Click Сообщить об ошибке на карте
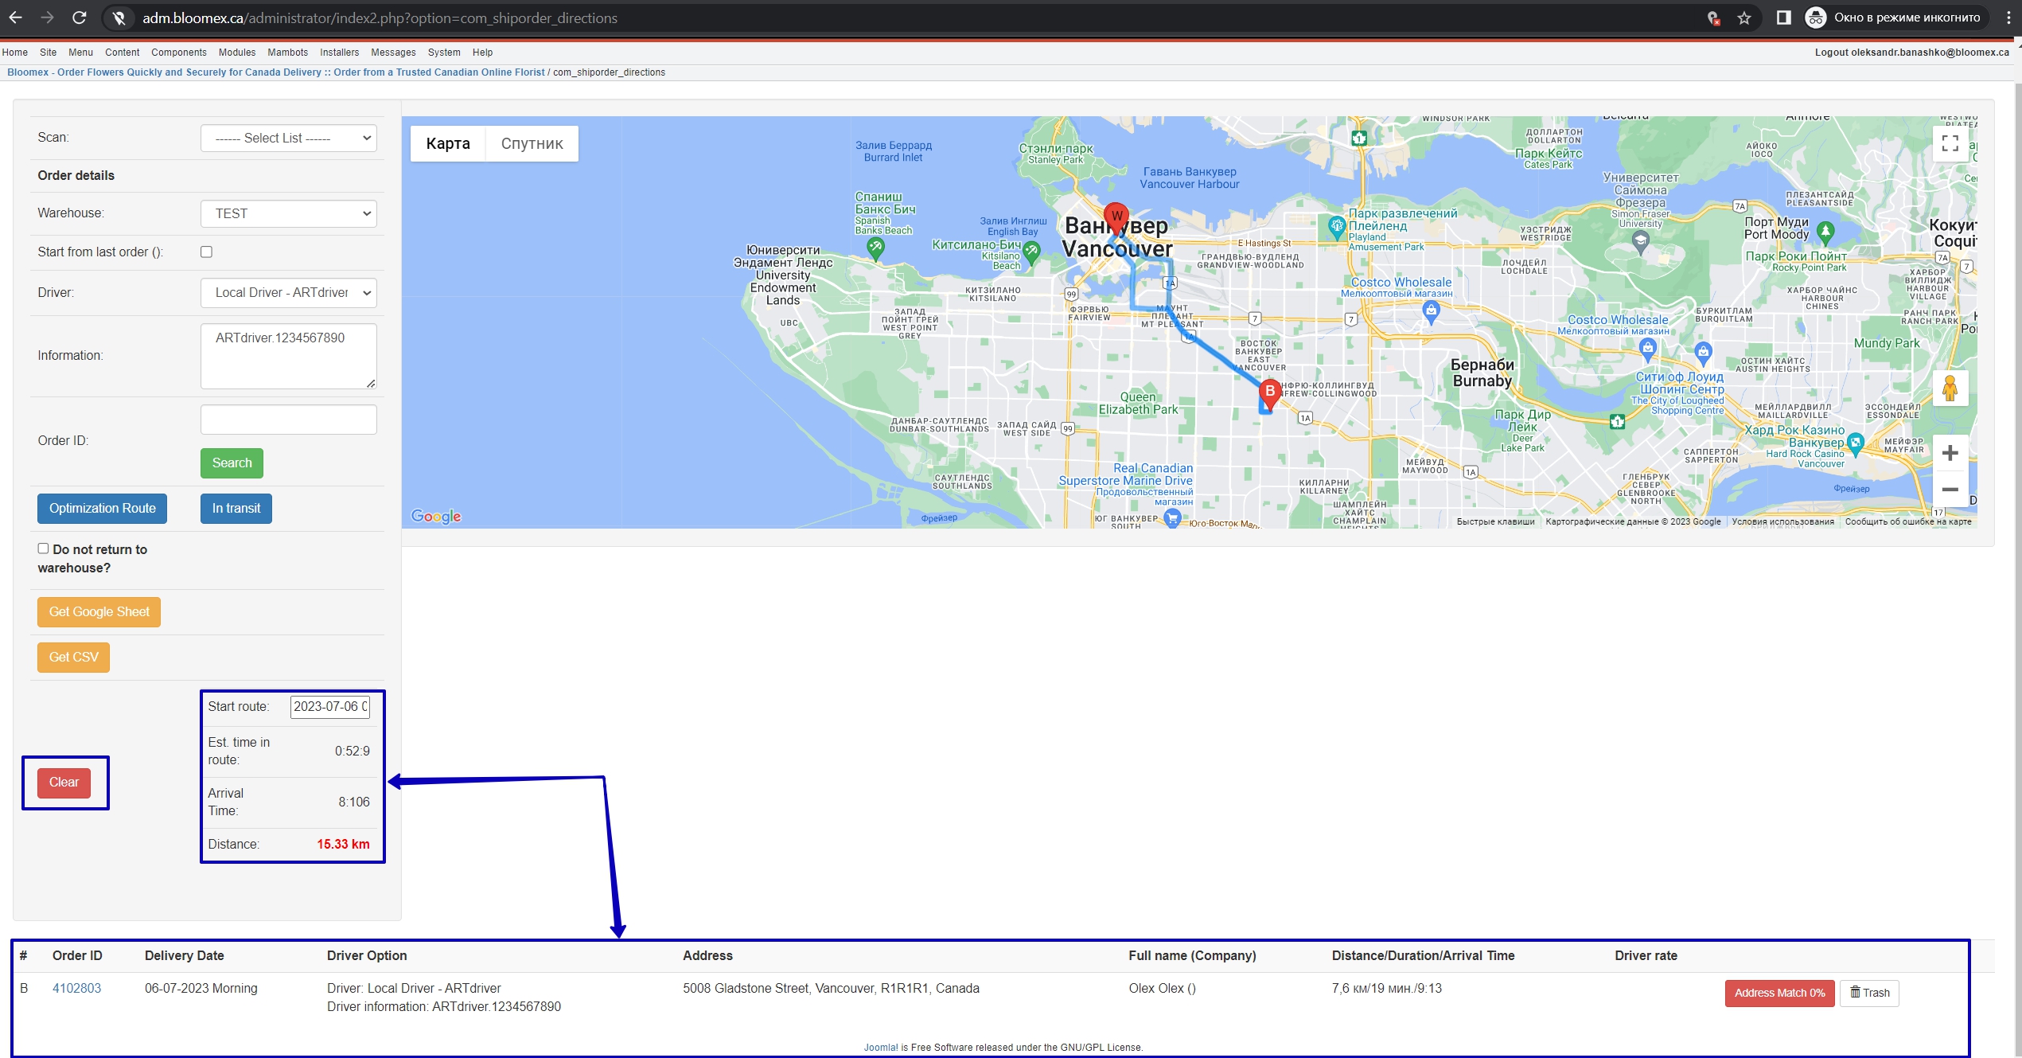The width and height of the screenshot is (2022, 1058). pyautogui.click(x=1908, y=521)
